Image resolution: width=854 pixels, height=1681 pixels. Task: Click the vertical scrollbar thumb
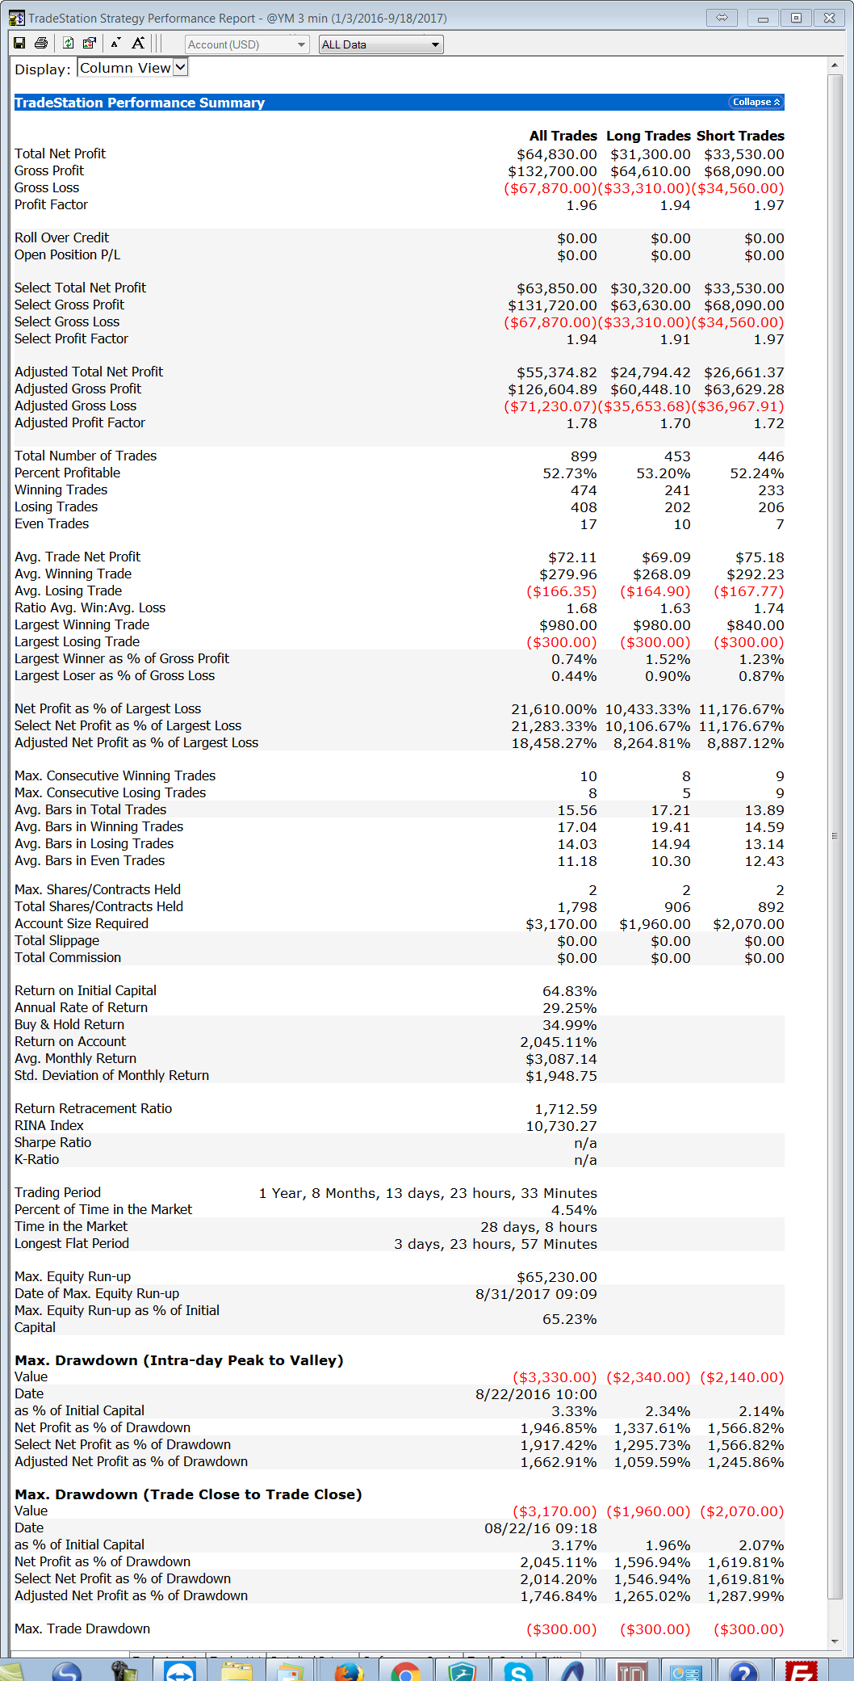(835, 835)
